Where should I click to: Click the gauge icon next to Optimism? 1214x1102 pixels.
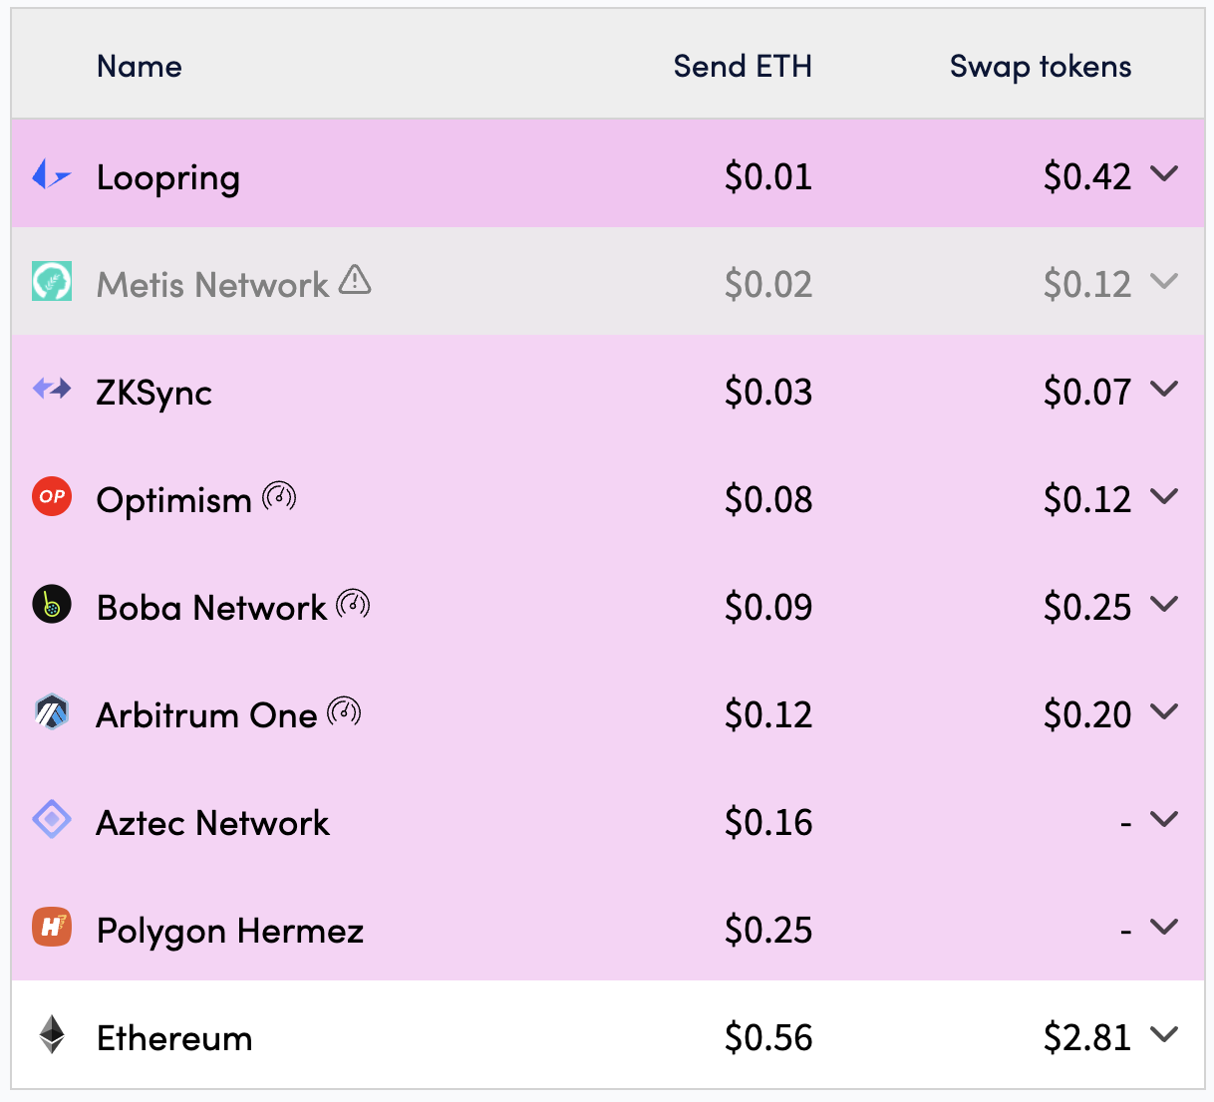point(281,493)
